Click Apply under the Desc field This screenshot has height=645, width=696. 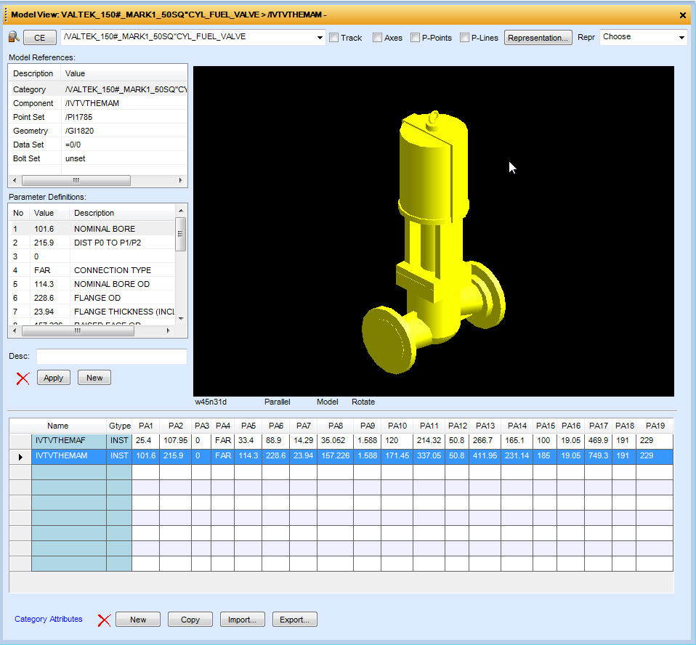54,378
